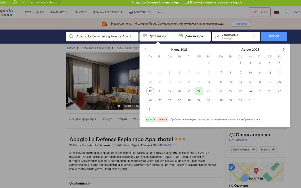The image size is (301, 188).
Task: Open the Отели и жилье menu
Action: point(34,12)
